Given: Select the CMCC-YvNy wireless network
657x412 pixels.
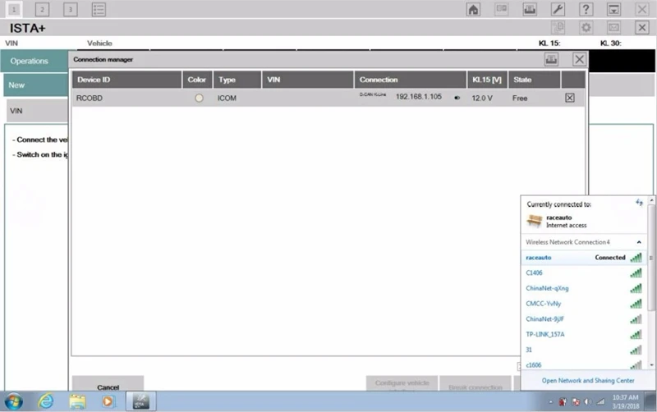Looking at the screenshot, I should click(x=584, y=304).
